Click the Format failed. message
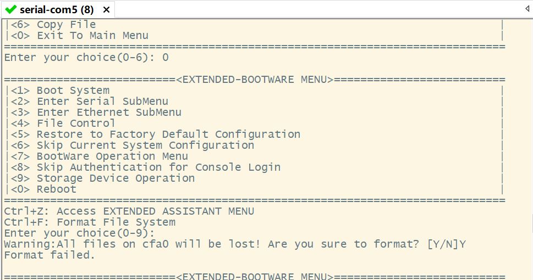The width and height of the screenshot is (533, 280). coord(50,255)
